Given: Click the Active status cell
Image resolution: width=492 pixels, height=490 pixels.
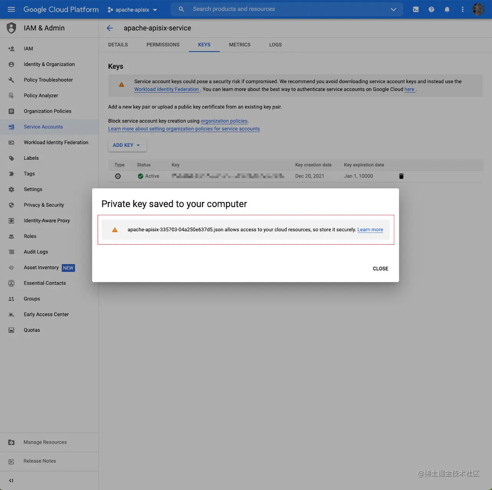Looking at the screenshot, I should 149,176.
